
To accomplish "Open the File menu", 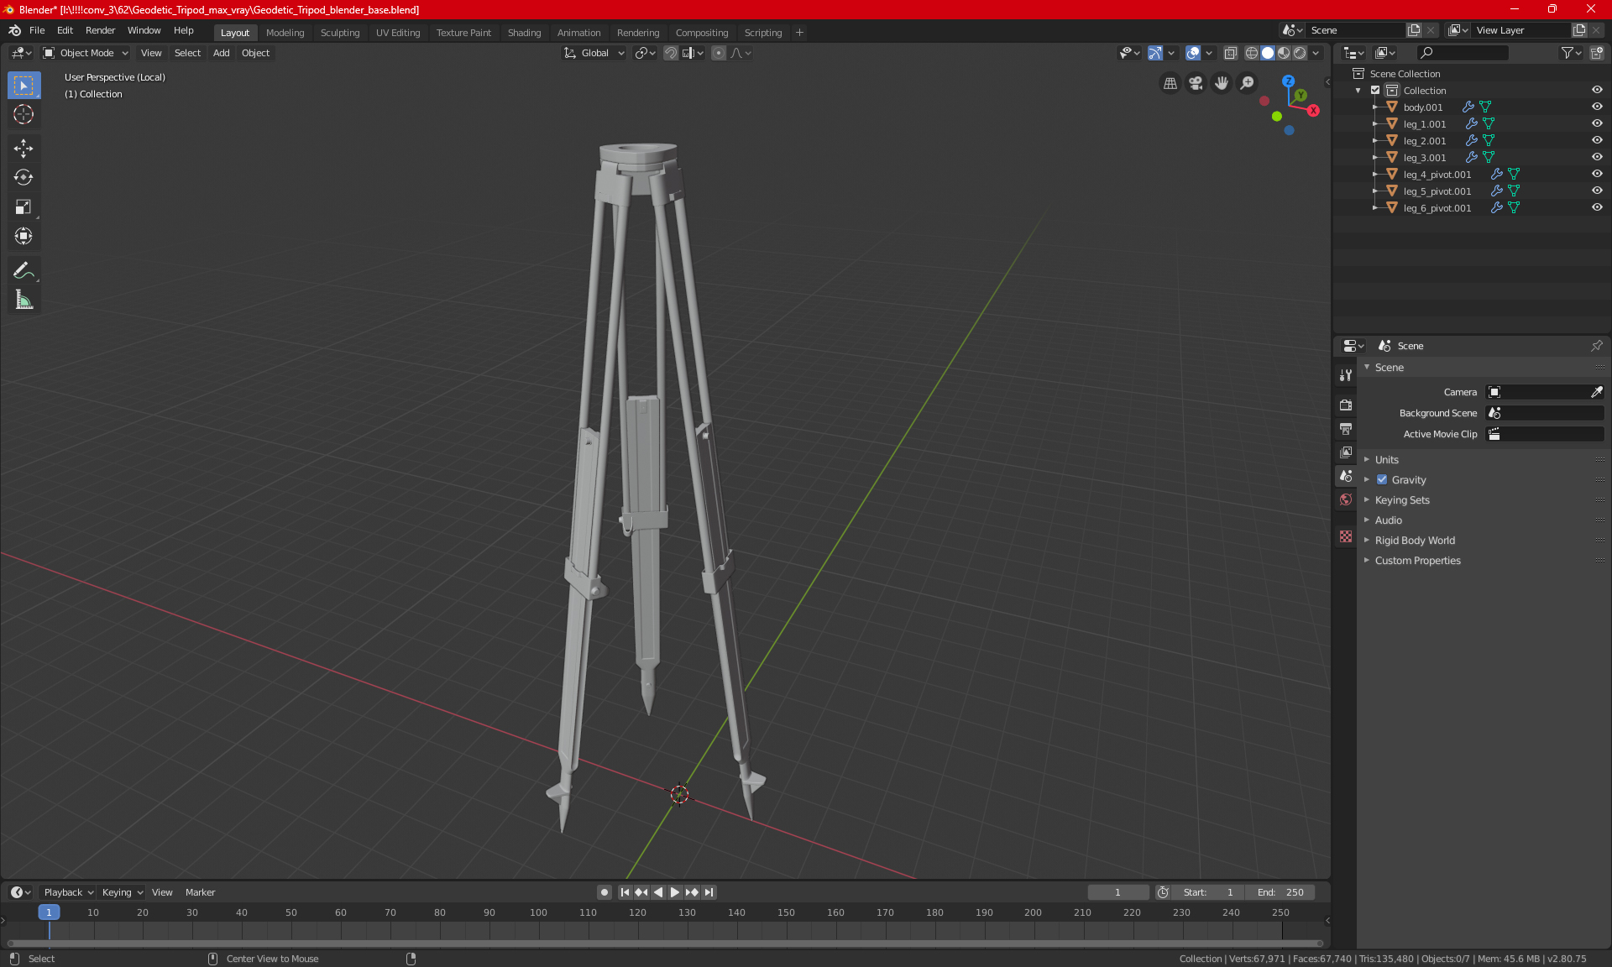I will 37,30.
